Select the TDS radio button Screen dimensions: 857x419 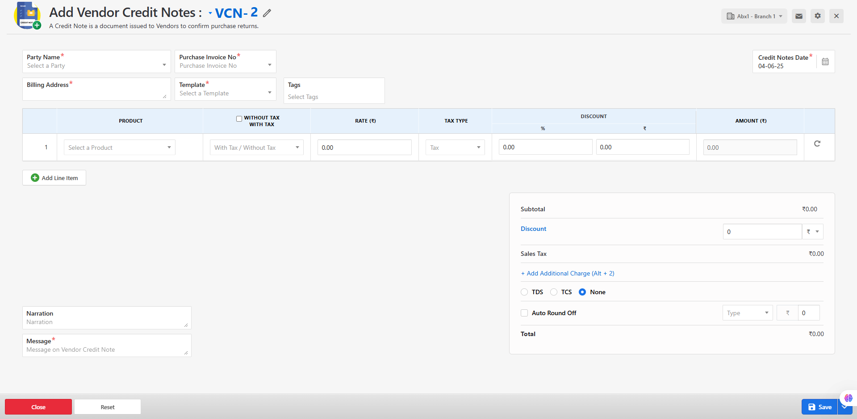click(x=524, y=292)
